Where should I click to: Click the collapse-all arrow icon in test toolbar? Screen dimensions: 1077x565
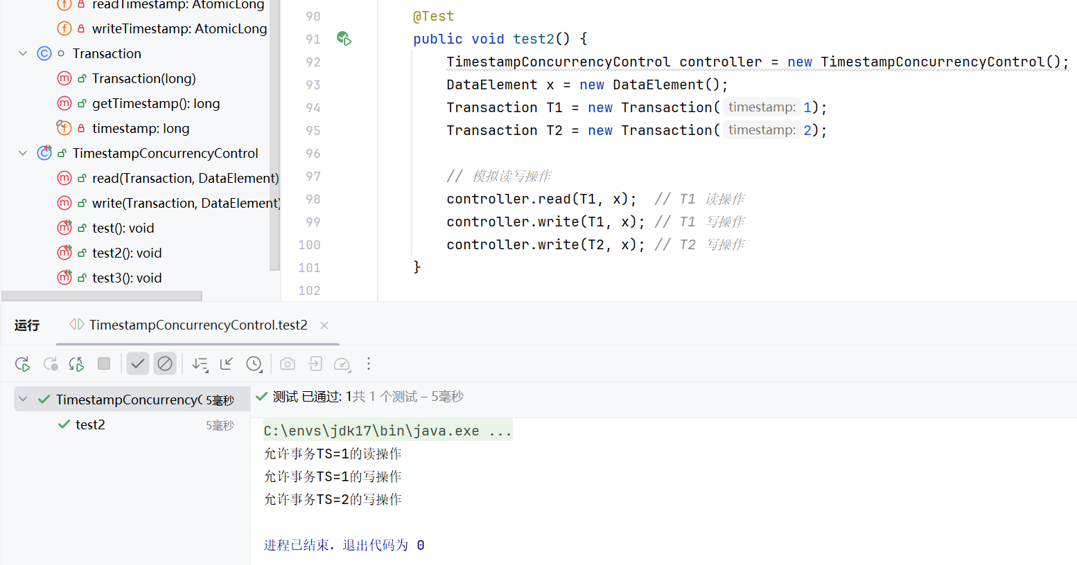point(227,364)
